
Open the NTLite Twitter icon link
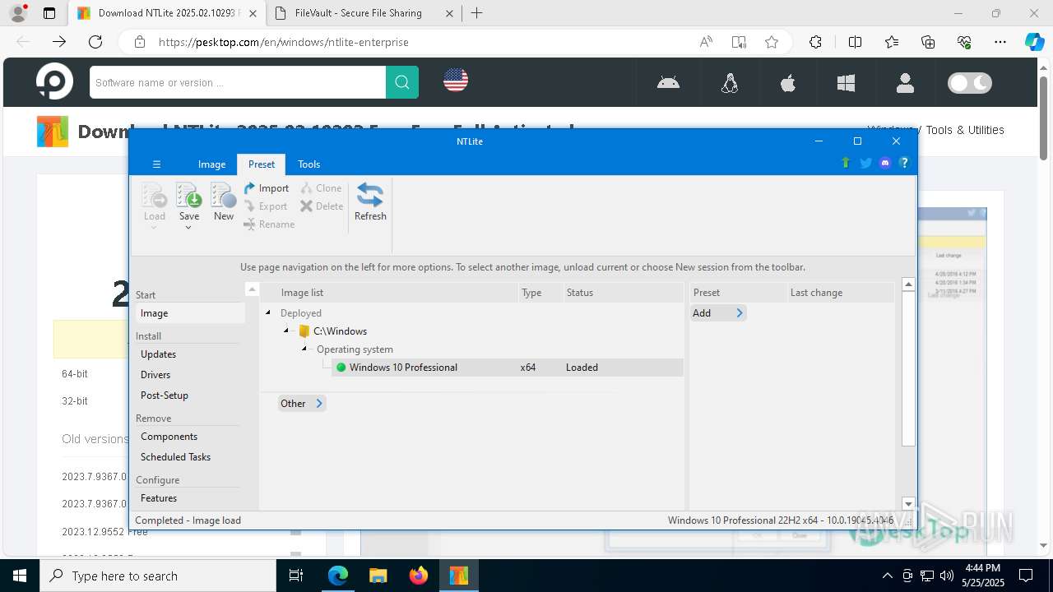pos(865,163)
